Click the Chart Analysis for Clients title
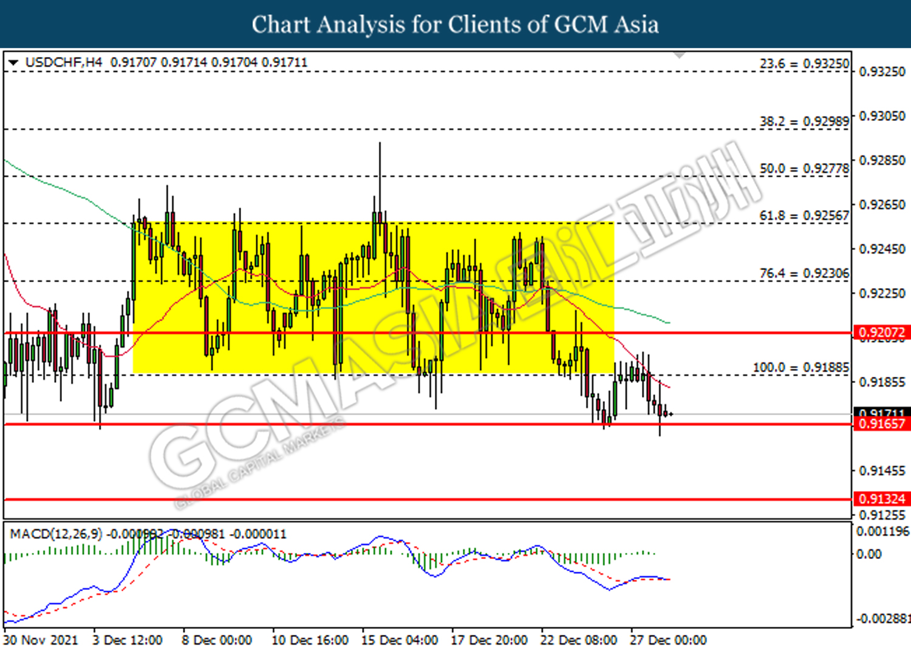 [x=455, y=24]
